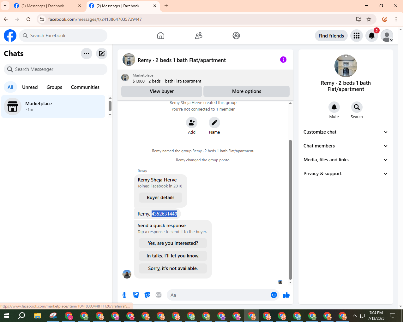Open the Friends icon in top navigation
403x322 pixels.
199,36
